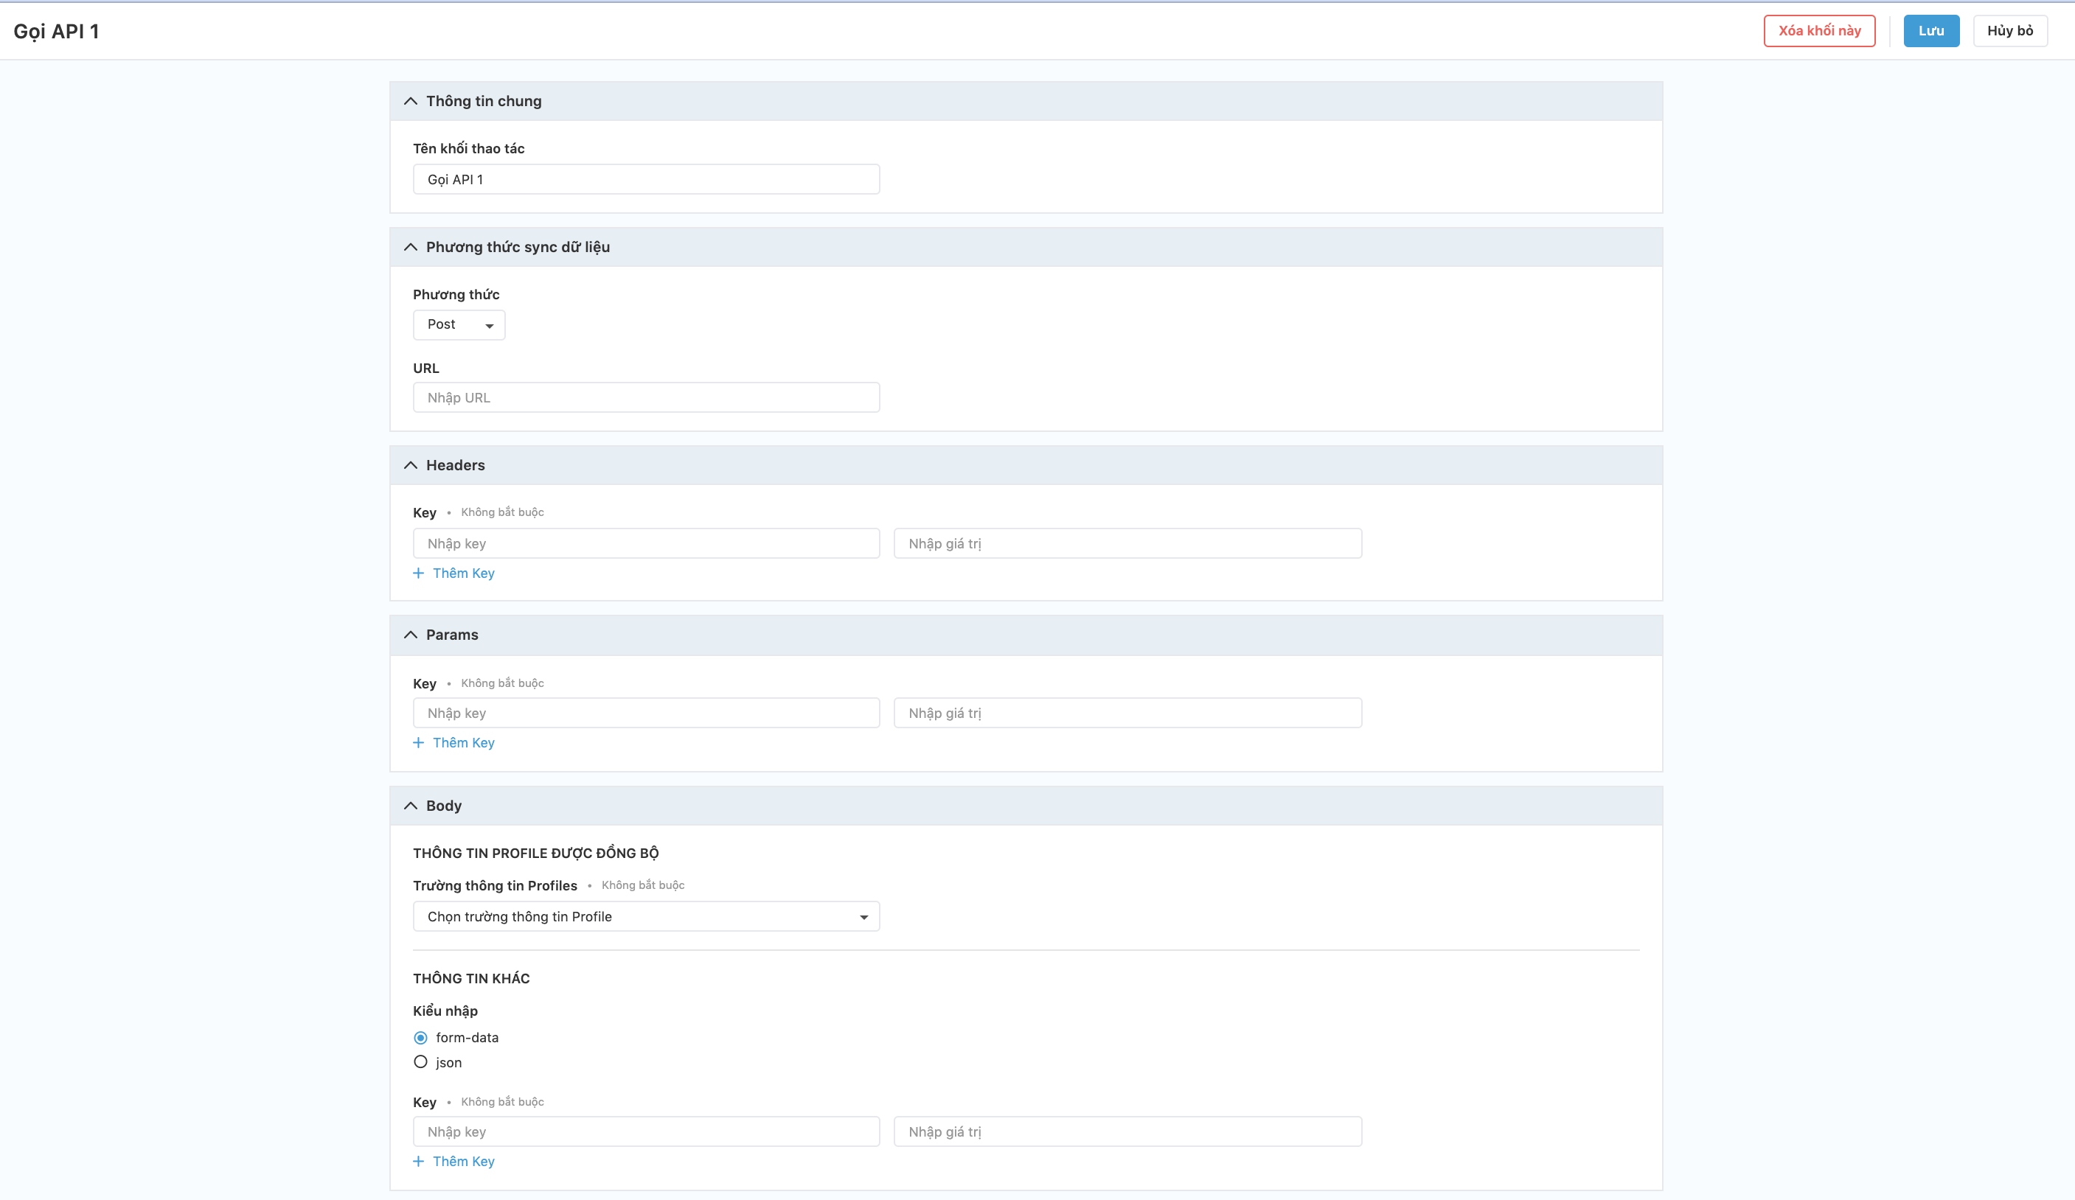Click the plus icon beside Params Thêm Key
Viewport: 2075px width, 1200px height.
(418, 743)
